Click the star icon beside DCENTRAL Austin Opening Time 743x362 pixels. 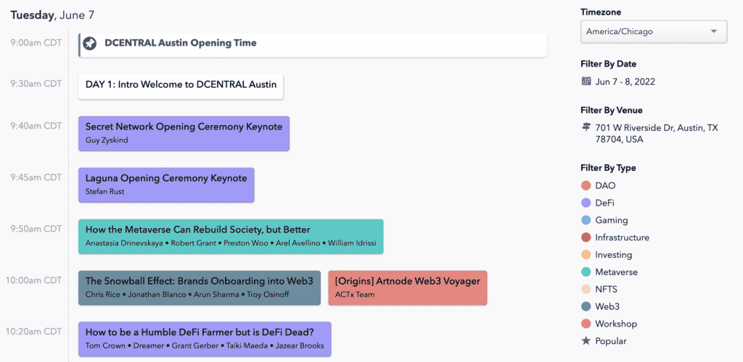(89, 43)
